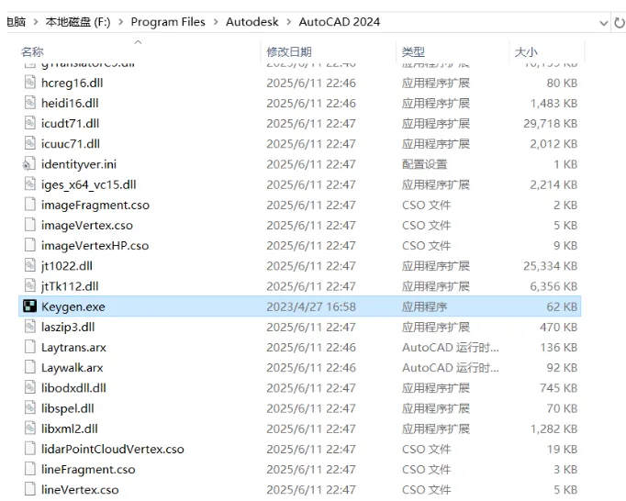Image resolution: width=626 pixels, height=501 pixels.
Task: Select the identityver.ini file name
Action: click(x=79, y=164)
